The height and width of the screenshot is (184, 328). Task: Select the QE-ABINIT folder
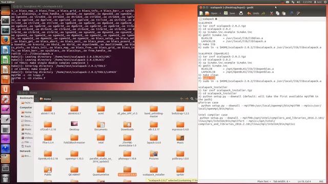pyautogui.click(x=74, y=171)
